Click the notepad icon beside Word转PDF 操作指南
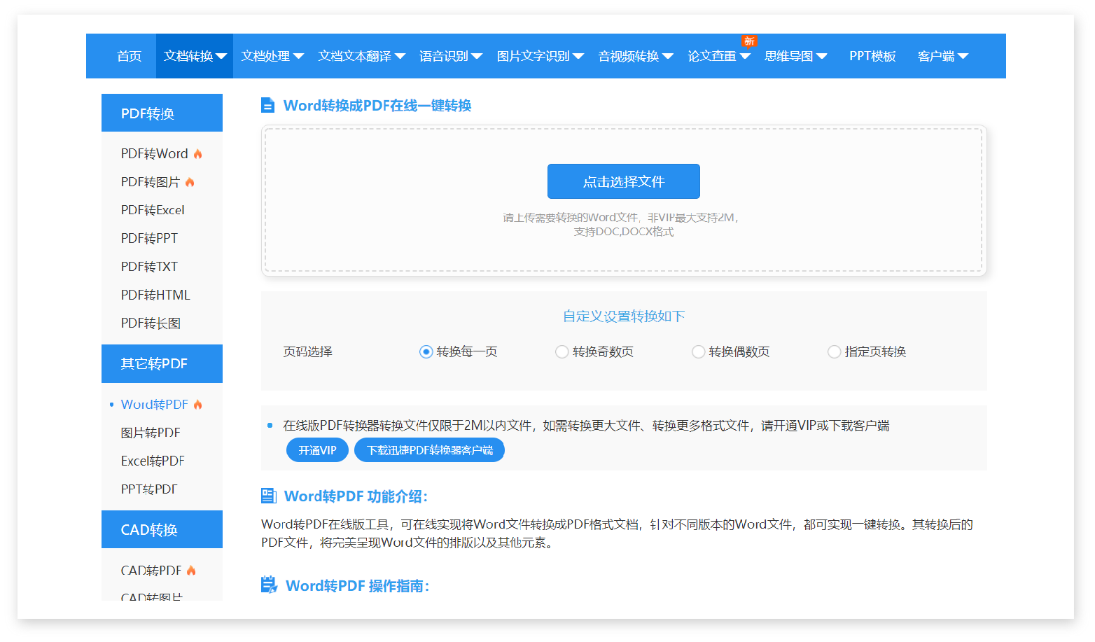 pyautogui.click(x=269, y=585)
